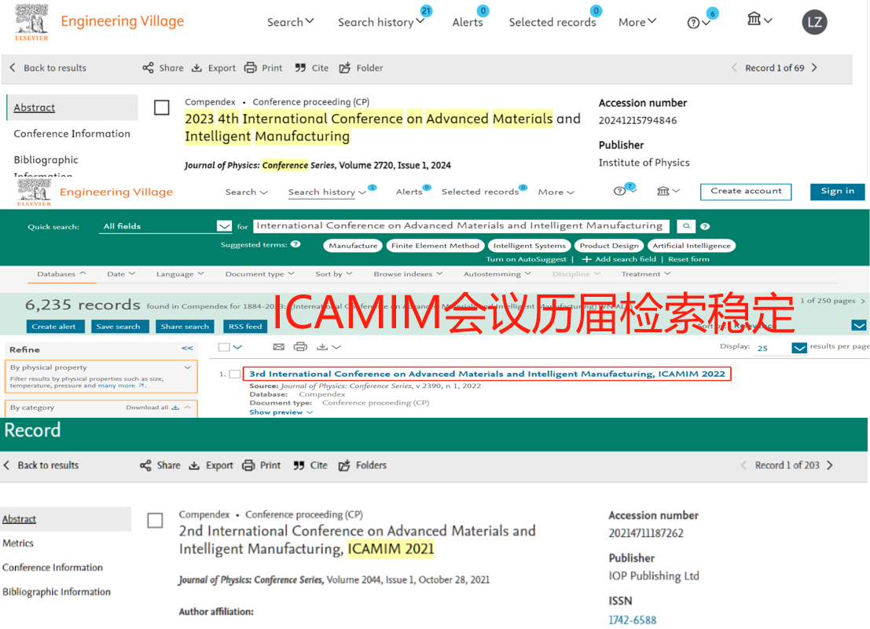Click email envelope icon above results list
This screenshot has height=629, width=870.
point(278,347)
